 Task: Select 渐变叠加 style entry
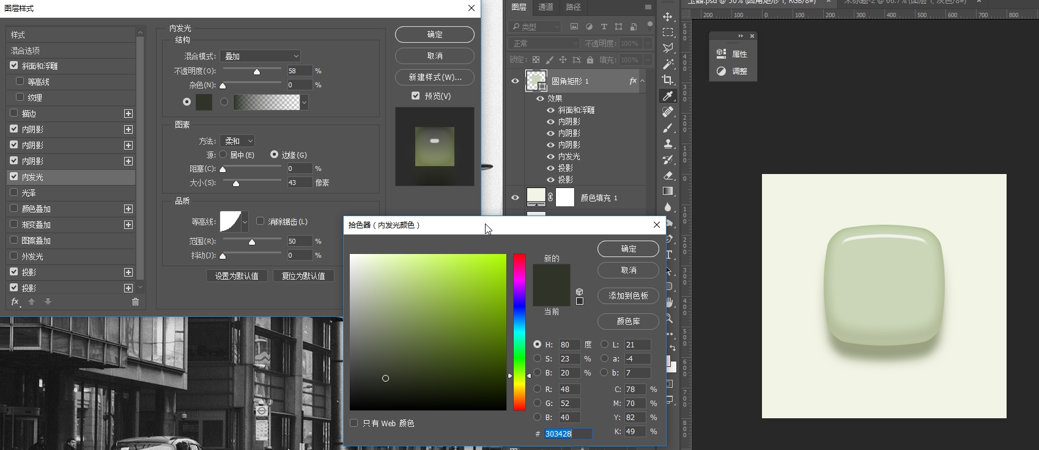71,225
